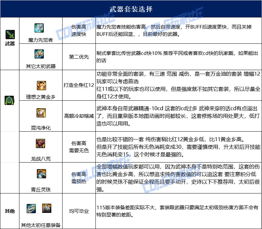
Task: Select the description starting 功能非常全面的套装
Action: (x=178, y=85)
